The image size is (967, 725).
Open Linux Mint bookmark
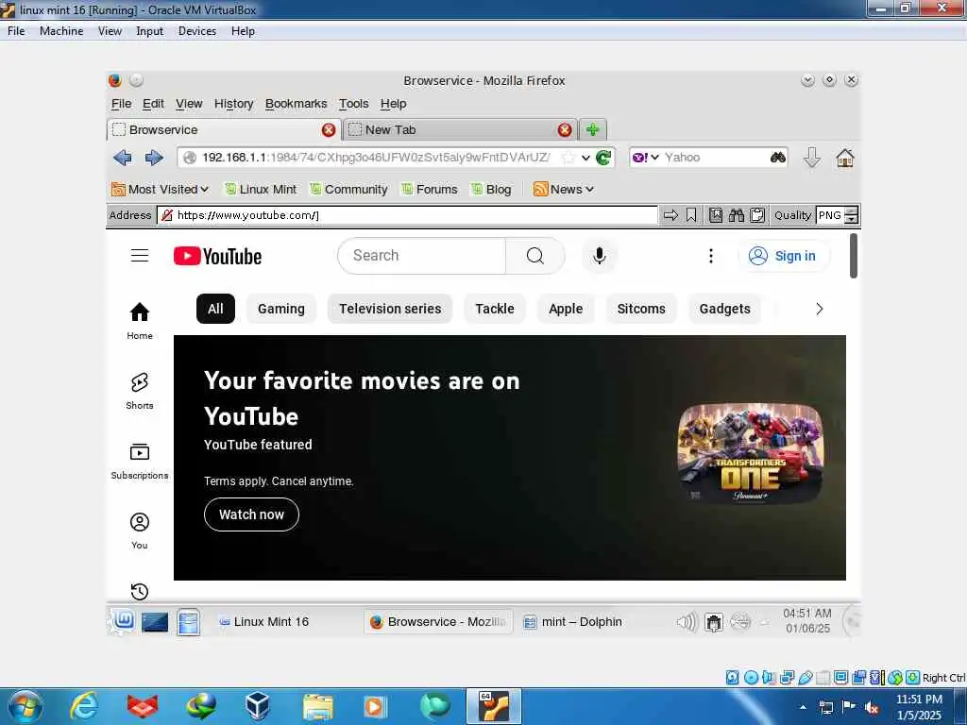tap(261, 189)
